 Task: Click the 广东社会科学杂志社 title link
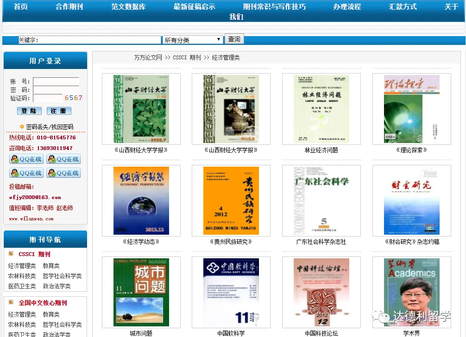[x=321, y=242]
